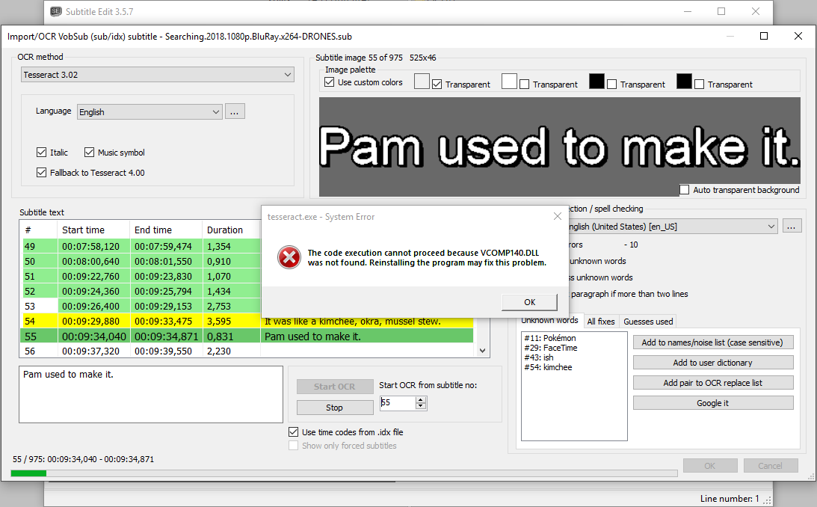This screenshot has width=817, height=507.
Task: Click the Duration column header
Action: 231,230
